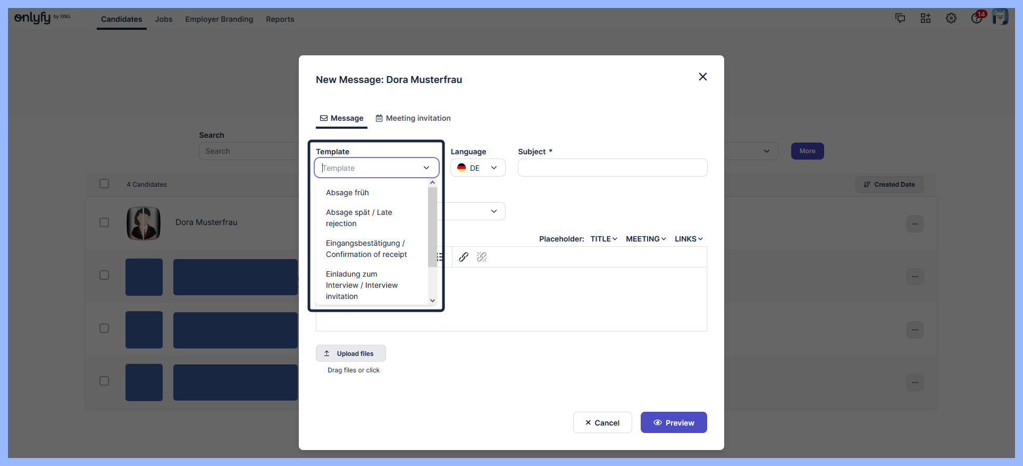Open the Language DE dropdown
1023x466 pixels.
point(477,168)
